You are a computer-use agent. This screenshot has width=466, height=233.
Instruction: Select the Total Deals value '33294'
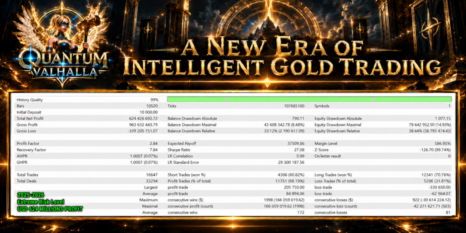click(152, 181)
